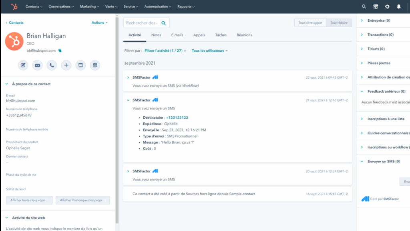Click the send email icon
The height and width of the screenshot is (231, 410).
tap(37, 65)
